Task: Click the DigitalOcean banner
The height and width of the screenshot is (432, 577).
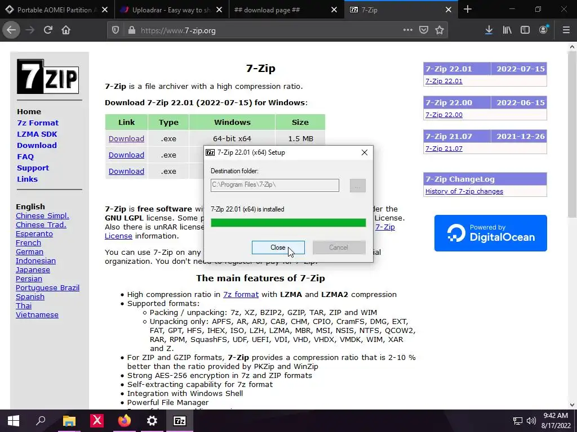Action: (x=491, y=233)
